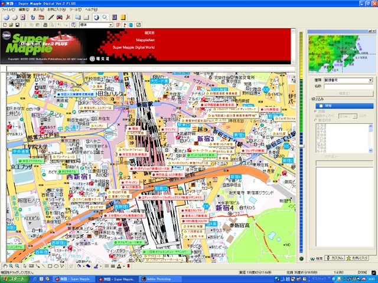Viewport: 378px width, 283px height.
Task: Select the ellipse drawing tool
Action: pos(56,266)
